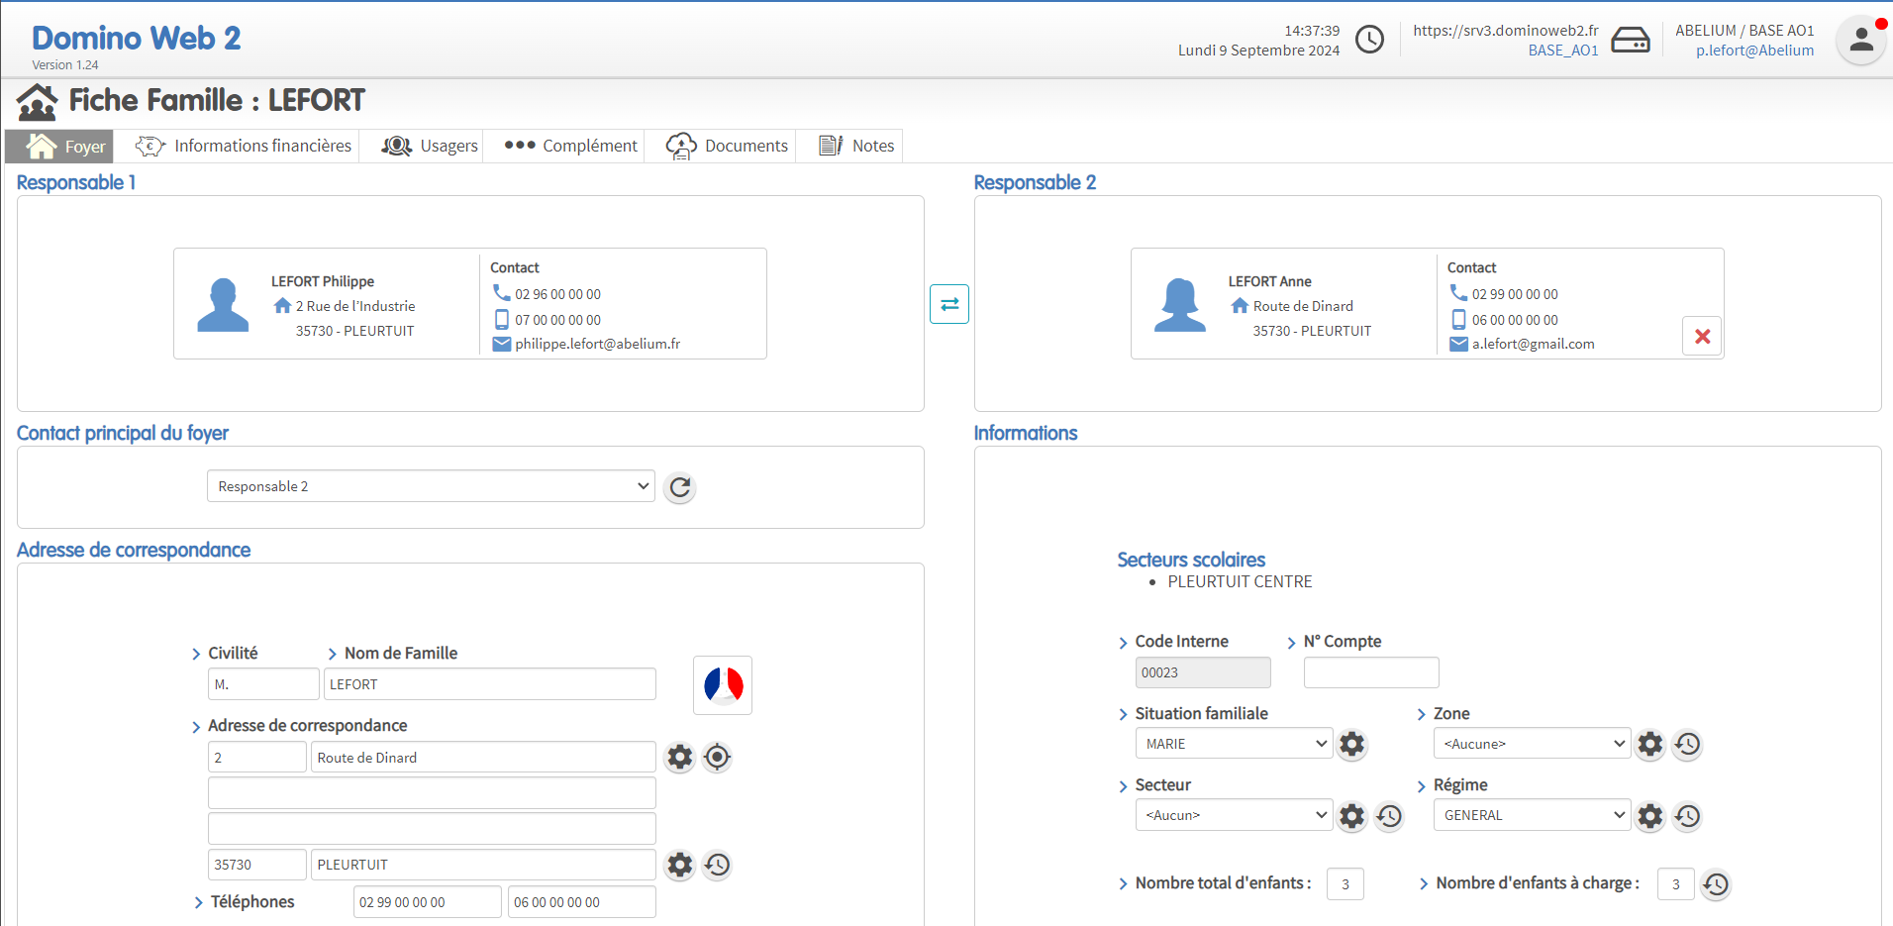Expand Situation familiale MARIE dropdown

tap(1234, 744)
